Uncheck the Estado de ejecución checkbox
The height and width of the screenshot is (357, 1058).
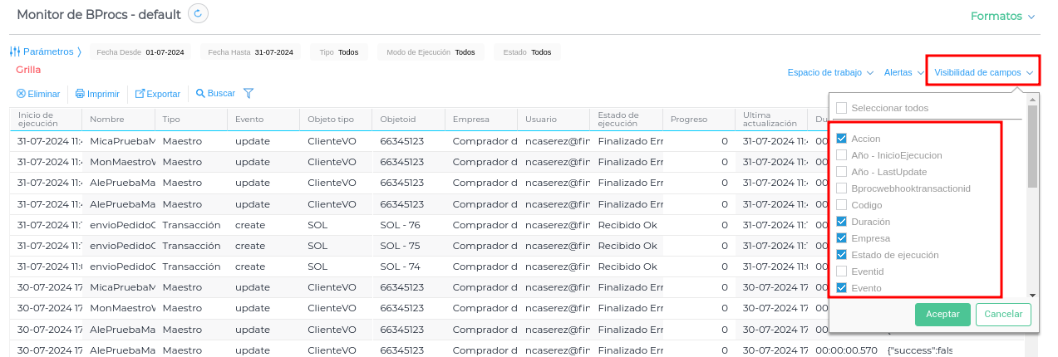[x=842, y=255]
